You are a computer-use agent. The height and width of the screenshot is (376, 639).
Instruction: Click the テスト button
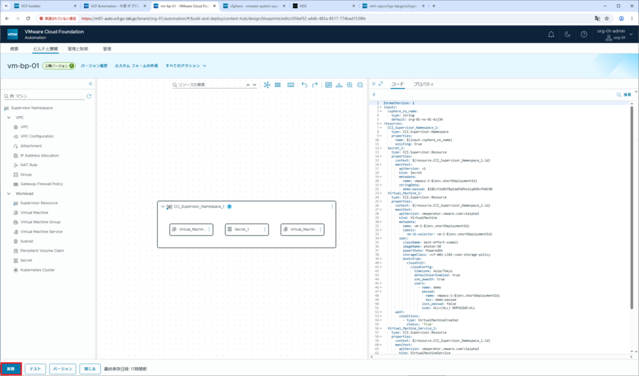[35, 369]
